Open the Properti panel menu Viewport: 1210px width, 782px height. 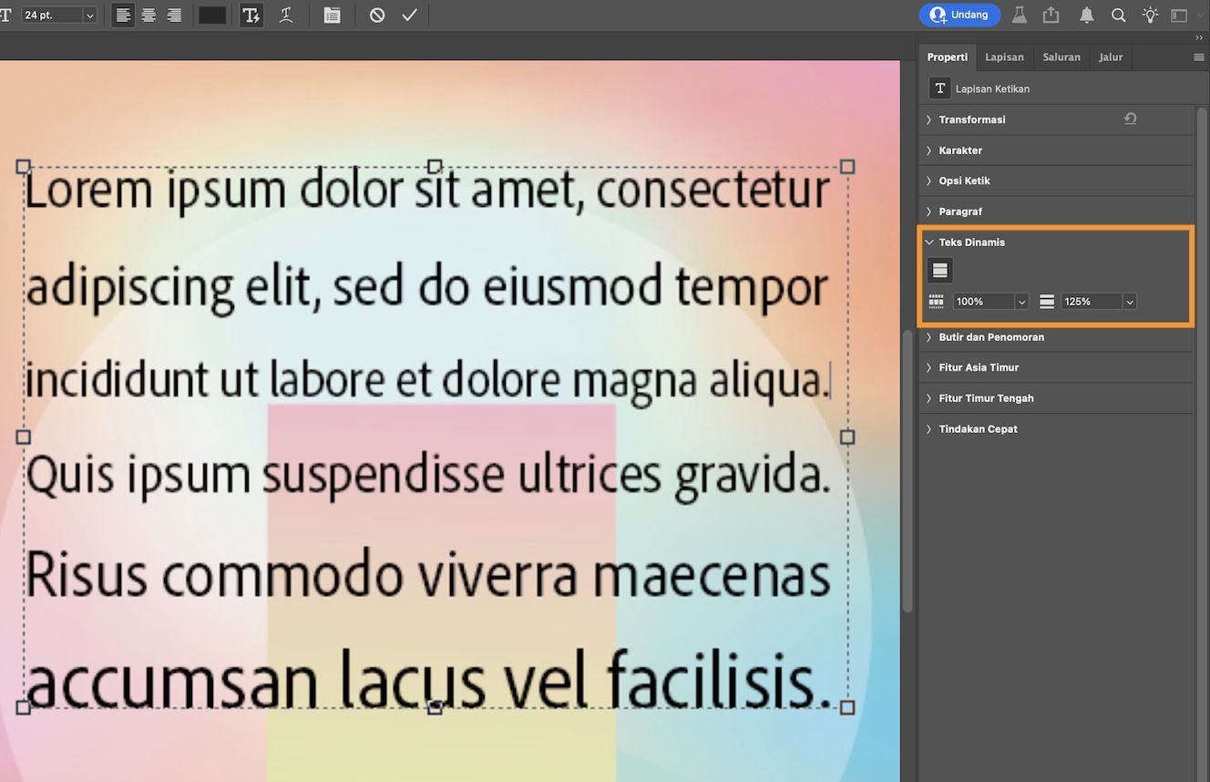pos(1199,57)
